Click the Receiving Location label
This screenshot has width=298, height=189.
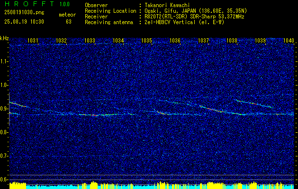tap(110, 11)
